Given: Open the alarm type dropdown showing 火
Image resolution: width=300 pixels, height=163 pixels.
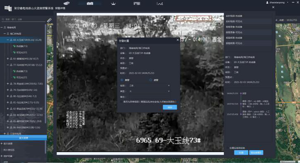Looking at the screenshot, I should (x=150, y=91).
